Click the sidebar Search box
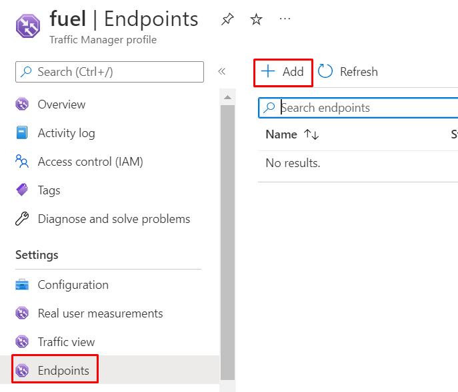This screenshot has width=458, height=392. point(110,72)
